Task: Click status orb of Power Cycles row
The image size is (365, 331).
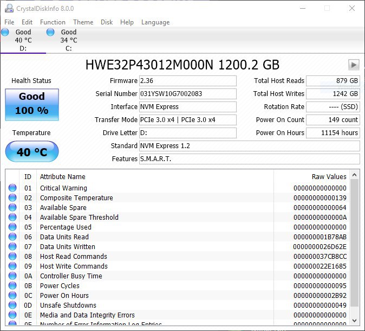Action: (x=12, y=286)
